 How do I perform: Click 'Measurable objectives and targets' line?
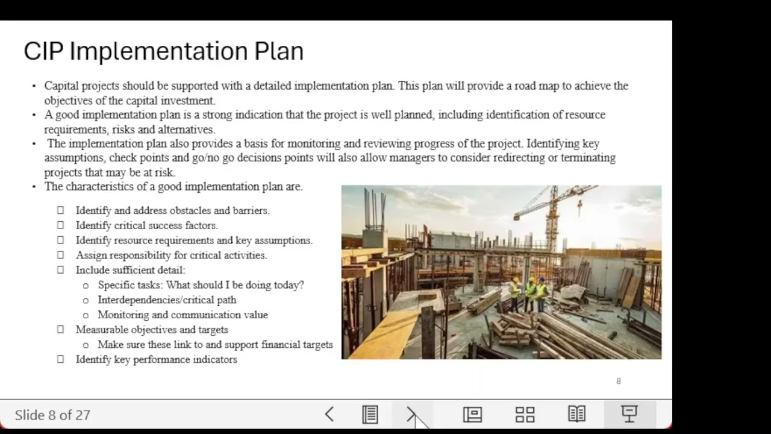[x=152, y=330]
